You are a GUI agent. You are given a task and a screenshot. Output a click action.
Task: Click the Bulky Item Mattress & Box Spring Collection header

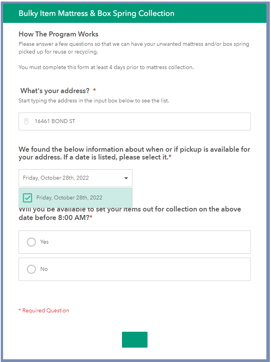pyautogui.click(x=96, y=14)
